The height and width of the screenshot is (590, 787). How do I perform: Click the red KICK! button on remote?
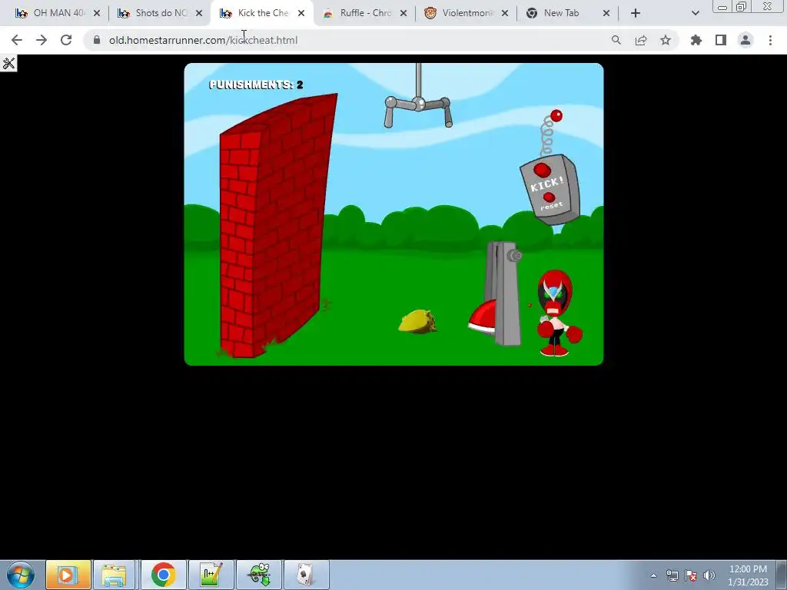[542, 170]
